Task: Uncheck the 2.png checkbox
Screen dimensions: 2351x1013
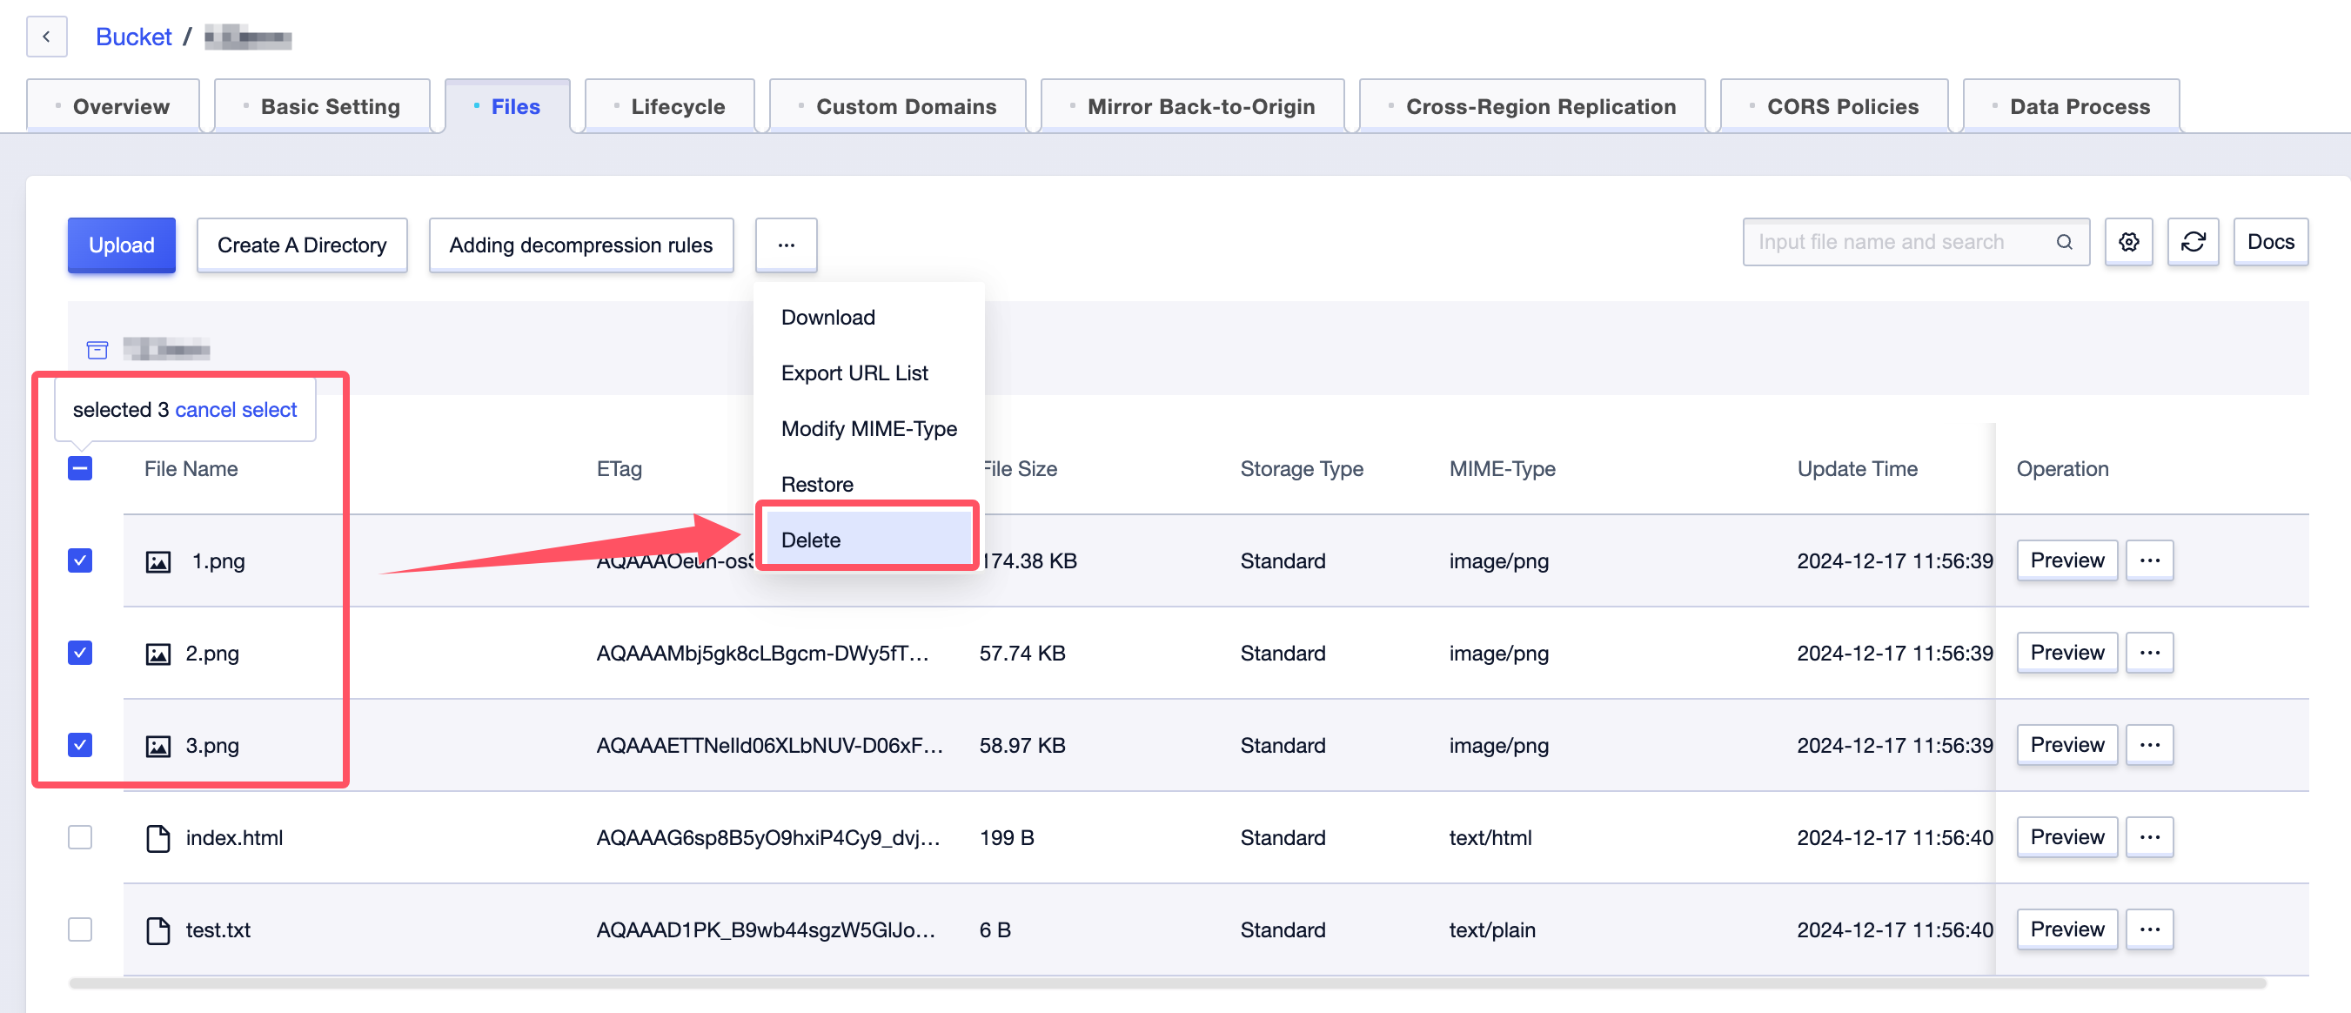Action: (80, 653)
